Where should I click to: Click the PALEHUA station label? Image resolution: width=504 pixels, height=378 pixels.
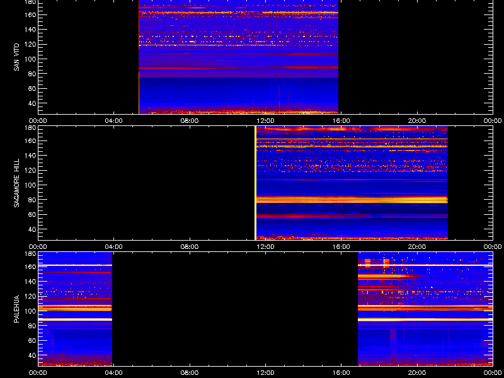(16, 309)
